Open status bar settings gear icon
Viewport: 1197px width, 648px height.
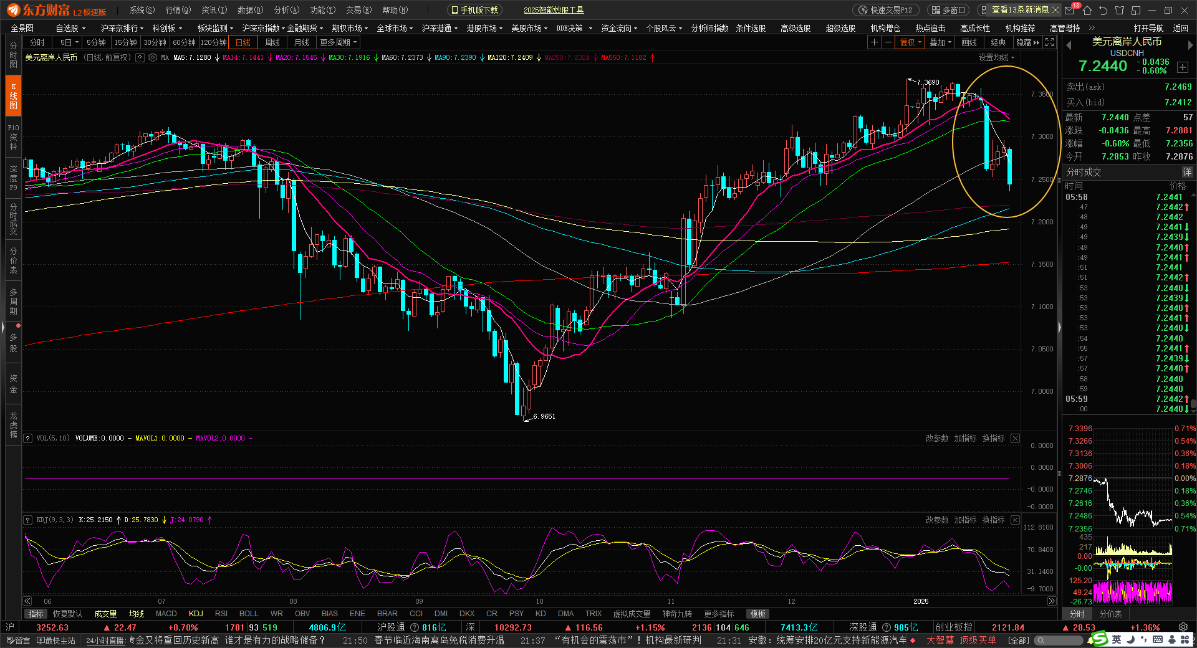1183,627
